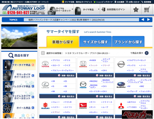Select ジムニー under Suzuki

pos(56,102)
